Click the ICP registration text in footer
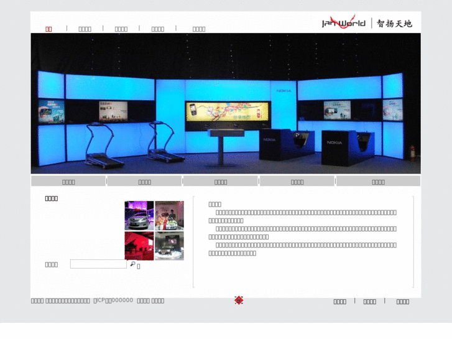Viewport: 452px width, 339px height. [113, 300]
